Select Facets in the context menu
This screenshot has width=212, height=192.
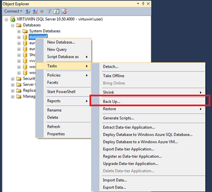[64, 83]
